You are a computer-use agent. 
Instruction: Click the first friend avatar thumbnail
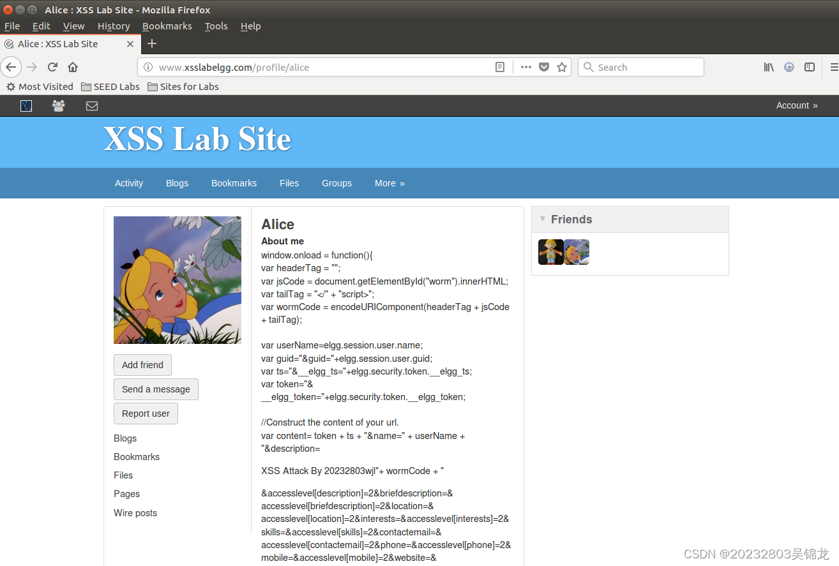coord(550,252)
